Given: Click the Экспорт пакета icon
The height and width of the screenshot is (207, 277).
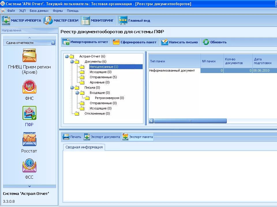Looking at the screenshot, I should point(125,137).
